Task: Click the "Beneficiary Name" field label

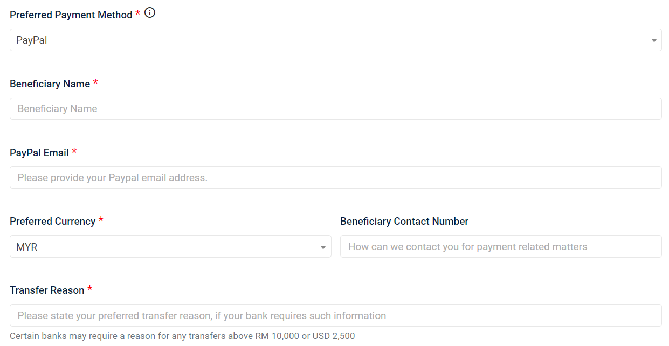Action: [50, 84]
